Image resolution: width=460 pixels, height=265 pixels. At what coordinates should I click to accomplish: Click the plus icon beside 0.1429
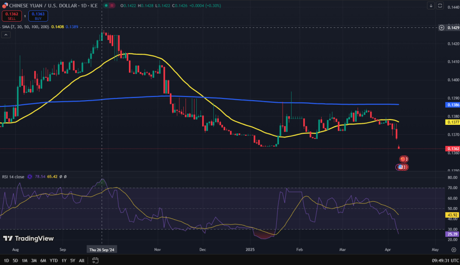click(x=442, y=27)
